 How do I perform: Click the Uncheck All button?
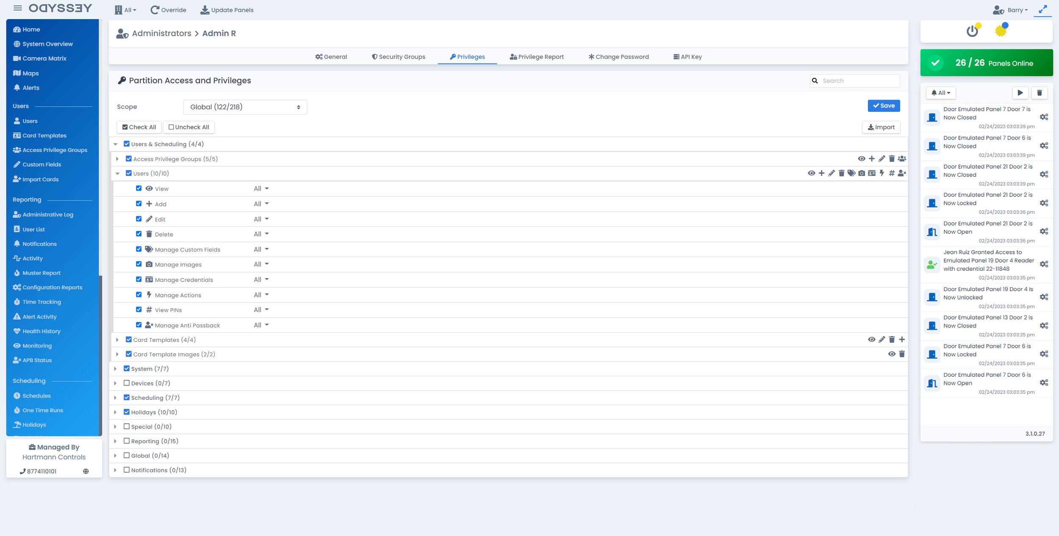point(189,127)
